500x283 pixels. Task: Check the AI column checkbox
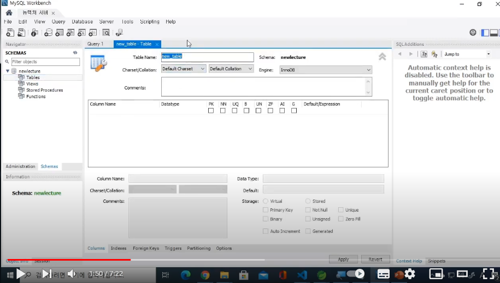pyautogui.click(x=282, y=111)
